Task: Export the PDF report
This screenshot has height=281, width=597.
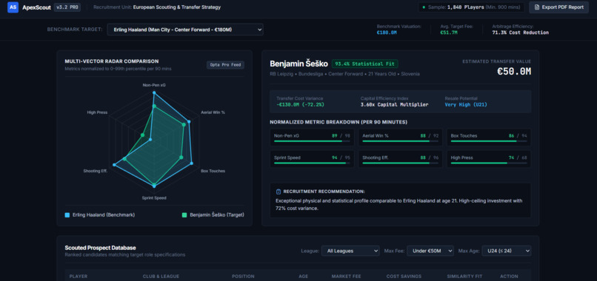Action: click(x=558, y=7)
